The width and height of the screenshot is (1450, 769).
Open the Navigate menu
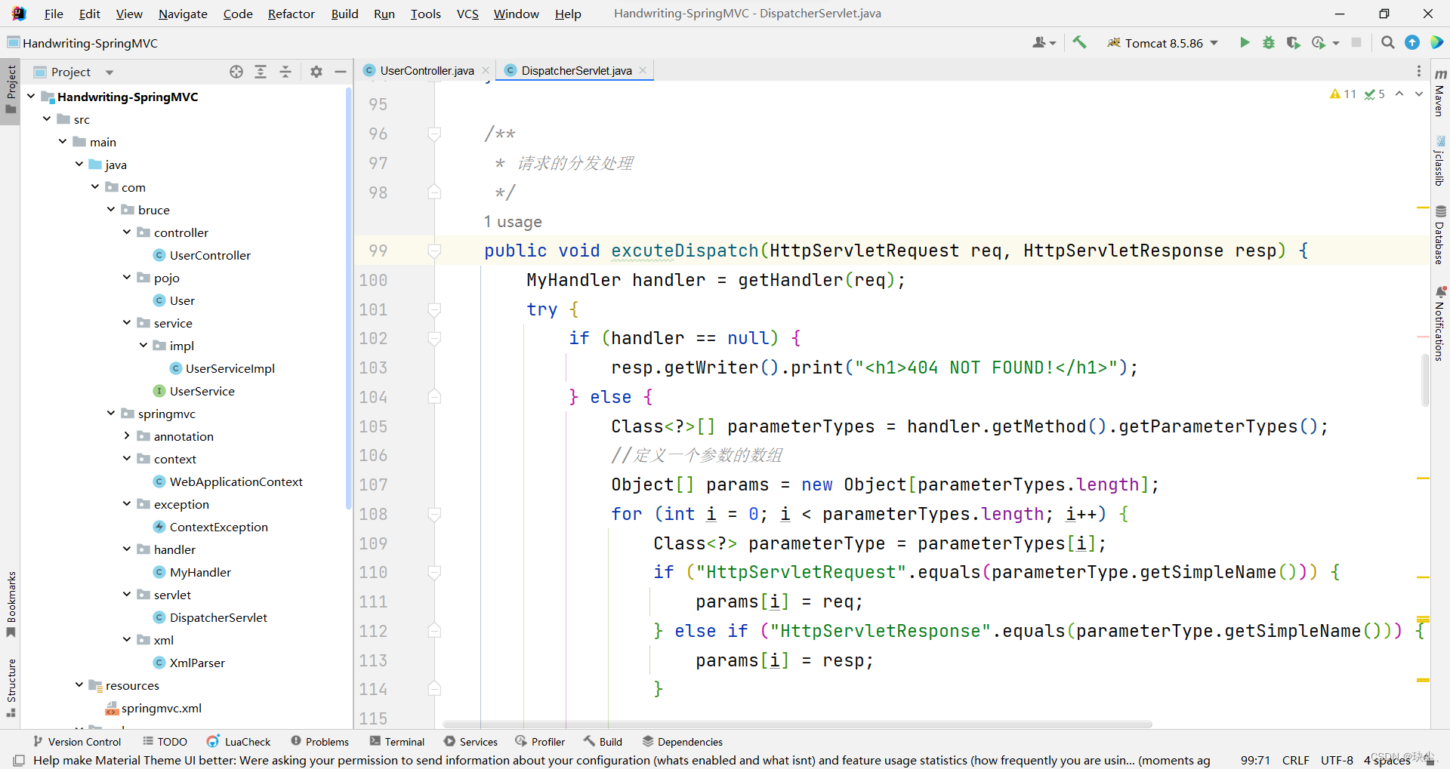click(183, 14)
